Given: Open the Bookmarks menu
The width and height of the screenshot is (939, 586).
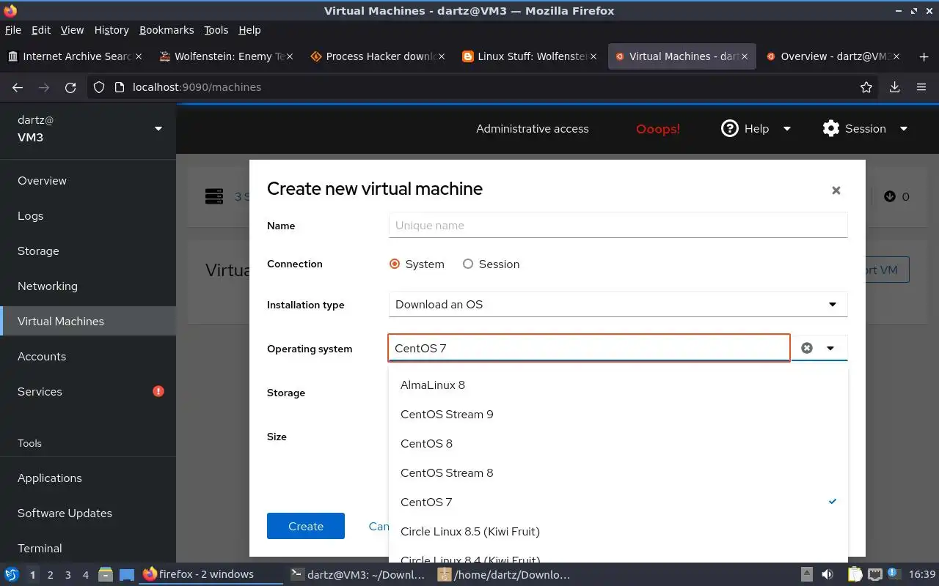Looking at the screenshot, I should click(x=167, y=30).
